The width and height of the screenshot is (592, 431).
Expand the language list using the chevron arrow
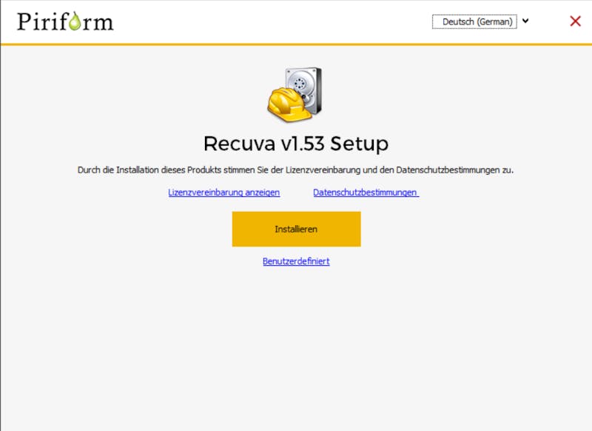tap(525, 21)
